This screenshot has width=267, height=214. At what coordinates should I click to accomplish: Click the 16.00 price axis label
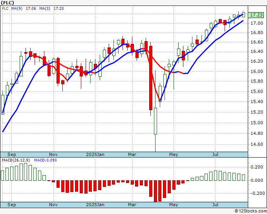pyautogui.click(x=257, y=71)
